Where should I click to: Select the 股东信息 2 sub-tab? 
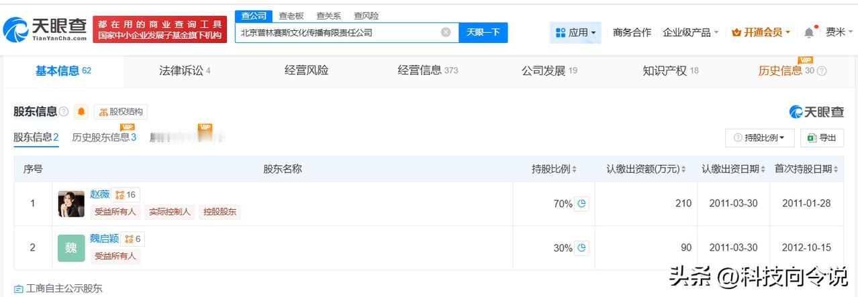36,137
